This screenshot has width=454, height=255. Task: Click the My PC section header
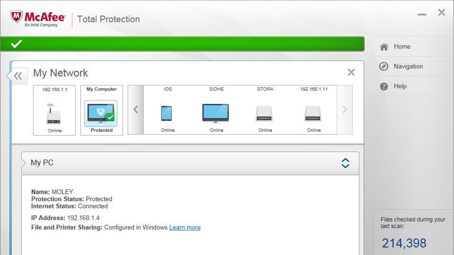pyautogui.click(x=190, y=163)
